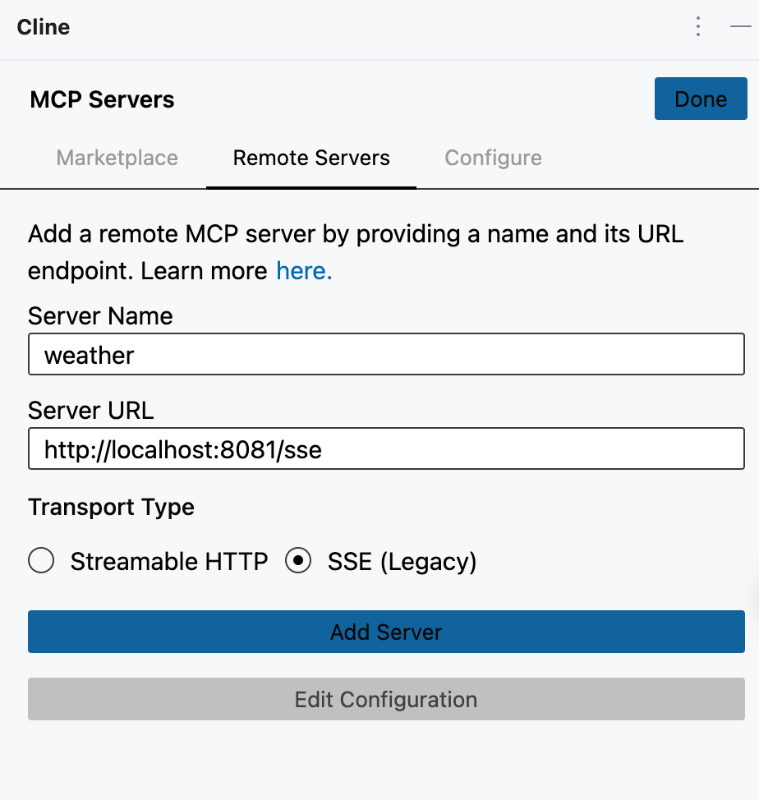Click the Done button
This screenshot has height=800, width=759.
click(x=701, y=99)
